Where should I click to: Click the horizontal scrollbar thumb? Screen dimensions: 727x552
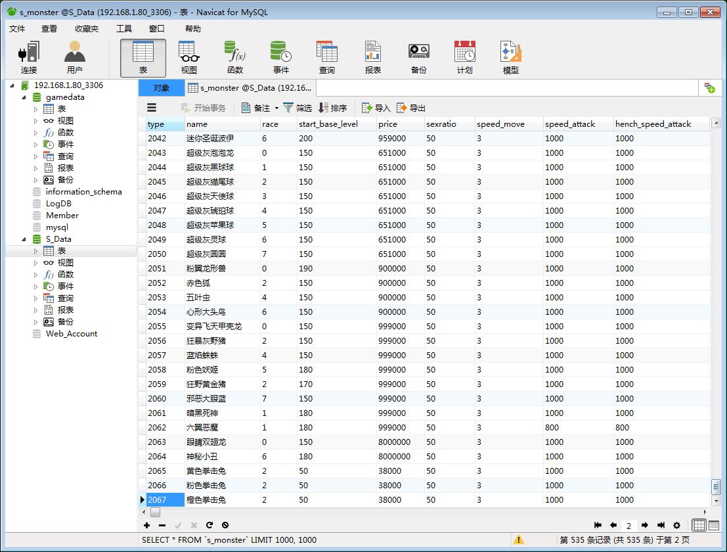coord(156,512)
